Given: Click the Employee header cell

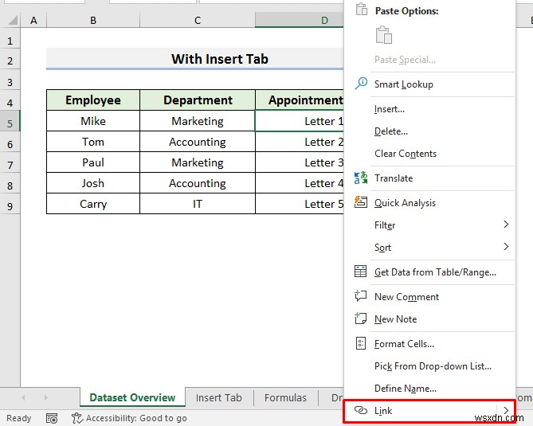Looking at the screenshot, I should pos(93,100).
